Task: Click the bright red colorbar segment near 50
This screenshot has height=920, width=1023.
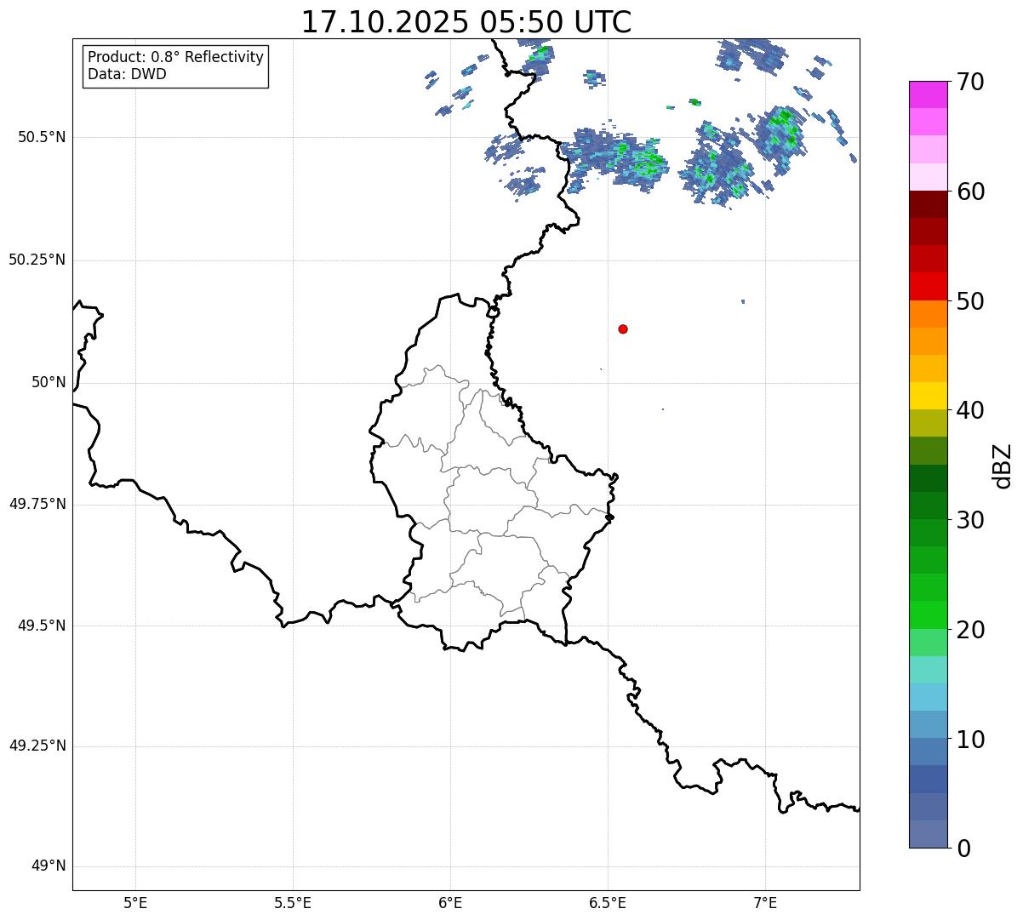Action: (x=928, y=286)
